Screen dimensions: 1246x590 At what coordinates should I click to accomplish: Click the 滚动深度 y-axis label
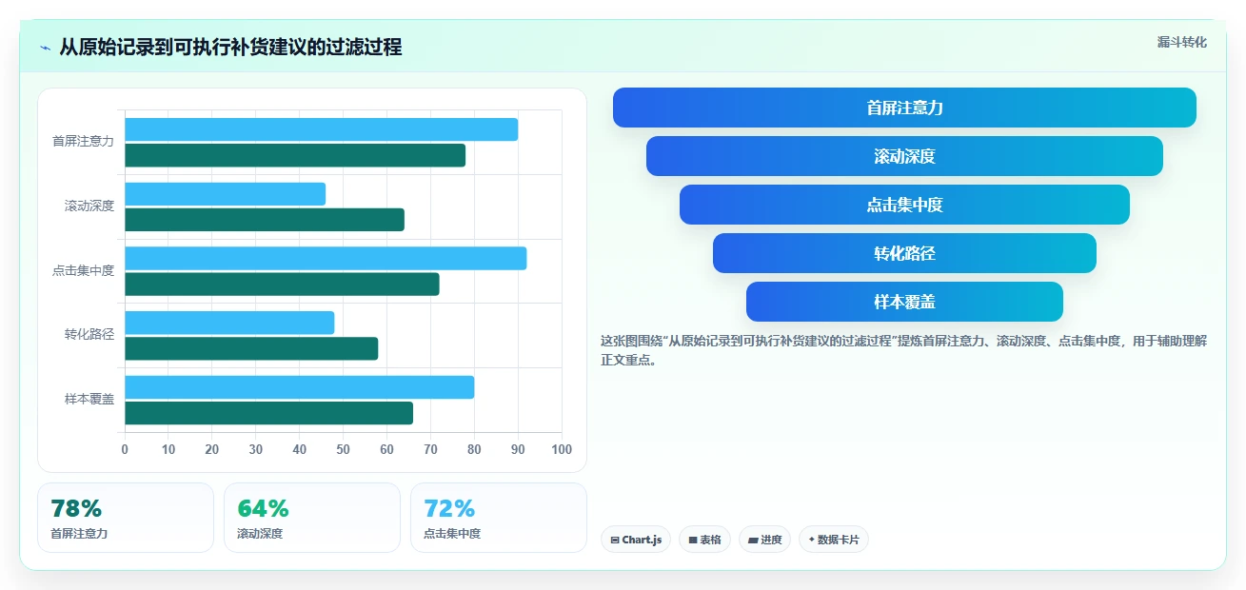click(x=89, y=206)
